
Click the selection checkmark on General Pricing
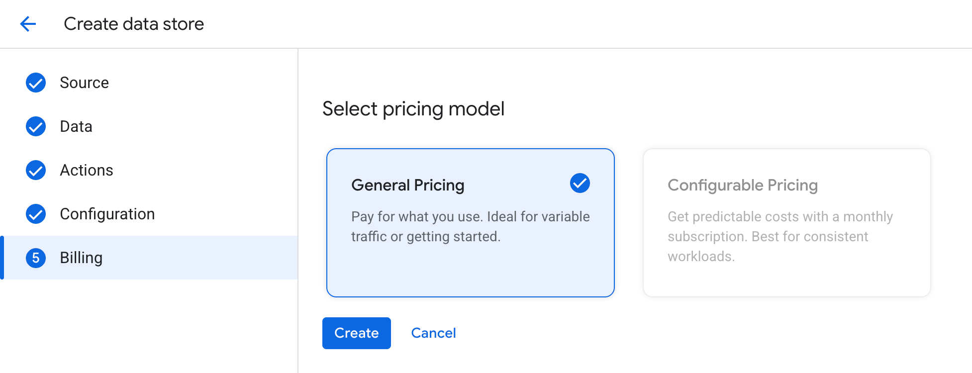pos(579,183)
